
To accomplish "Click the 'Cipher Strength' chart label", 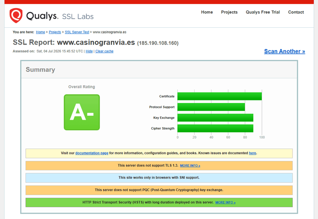I will (x=163, y=128).
